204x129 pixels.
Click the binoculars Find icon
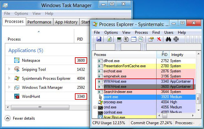[x=168, y=39]
